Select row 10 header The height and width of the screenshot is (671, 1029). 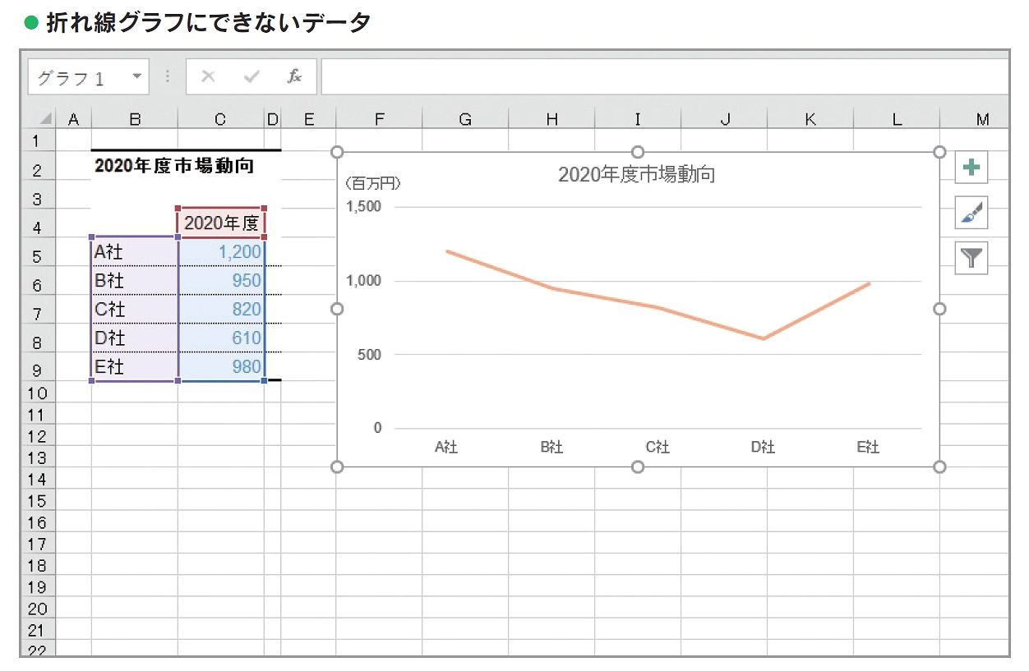pyautogui.click(x=37, y=393)
